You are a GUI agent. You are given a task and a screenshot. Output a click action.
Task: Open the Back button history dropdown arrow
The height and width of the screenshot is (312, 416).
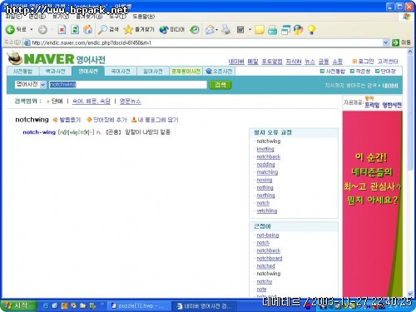32,29
